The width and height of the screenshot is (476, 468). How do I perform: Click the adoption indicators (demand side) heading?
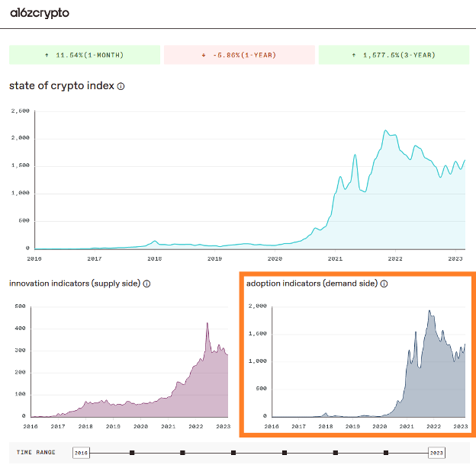click(x=312, y=284)
